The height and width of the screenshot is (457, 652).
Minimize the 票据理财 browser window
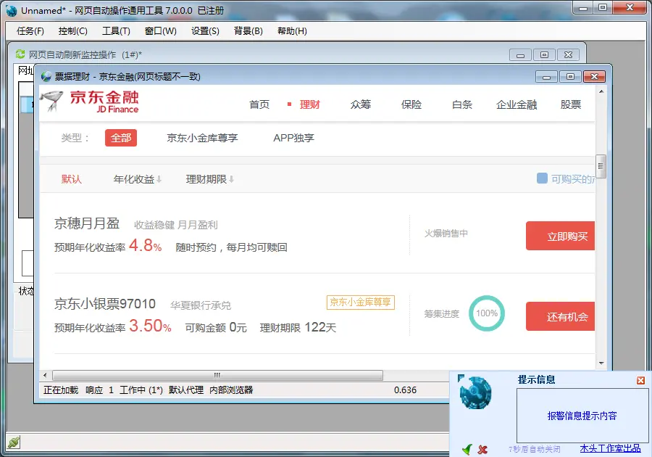[x=546, y=77]
